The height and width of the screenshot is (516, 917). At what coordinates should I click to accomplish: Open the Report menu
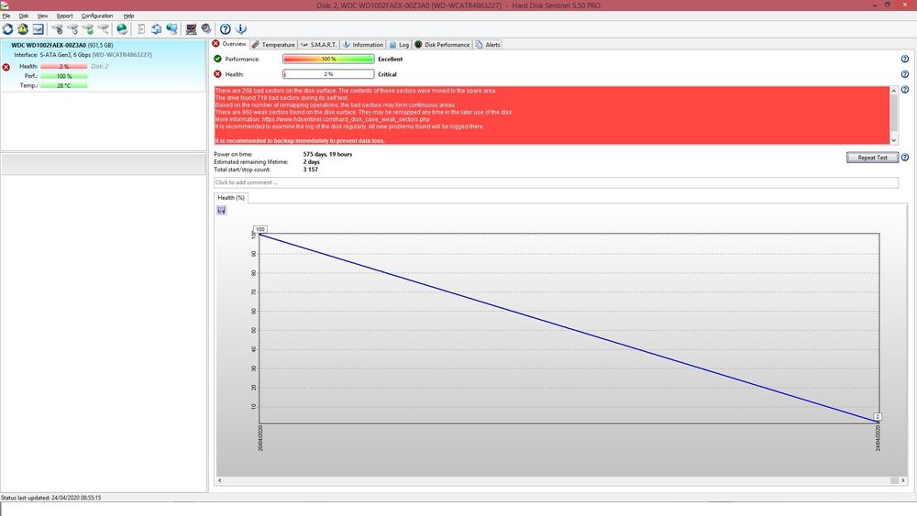[x=64, y=16]
